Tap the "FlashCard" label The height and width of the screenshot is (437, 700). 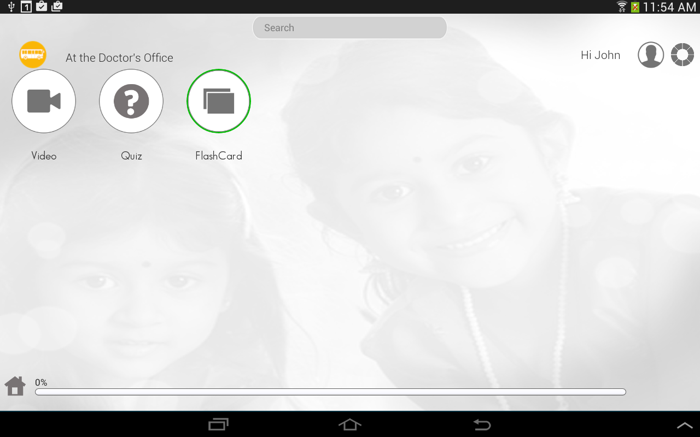[219, 156]
